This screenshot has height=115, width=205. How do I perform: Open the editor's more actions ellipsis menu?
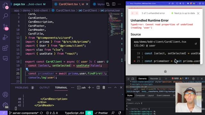coord(119,4)
